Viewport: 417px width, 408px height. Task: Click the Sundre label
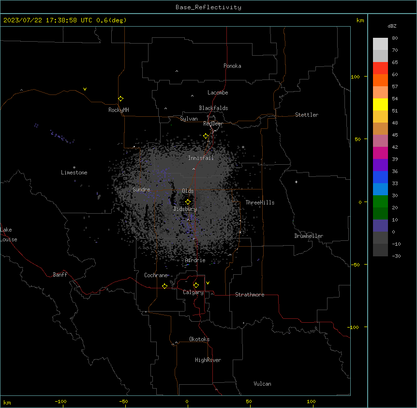(x=141, y=189)
